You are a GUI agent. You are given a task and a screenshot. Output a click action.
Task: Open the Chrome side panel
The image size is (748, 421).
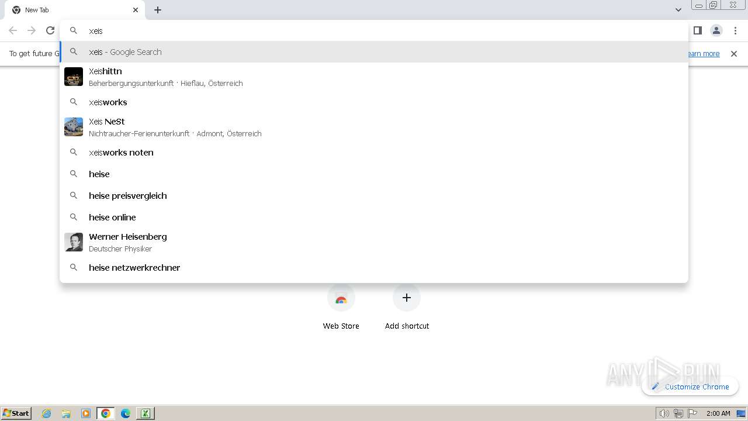click(x=697, y=30)
